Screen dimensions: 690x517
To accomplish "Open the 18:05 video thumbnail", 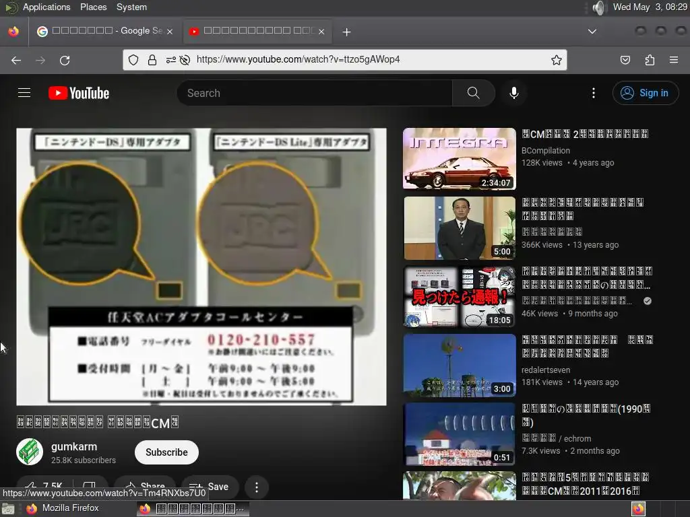I will click(x=460, y=296).
